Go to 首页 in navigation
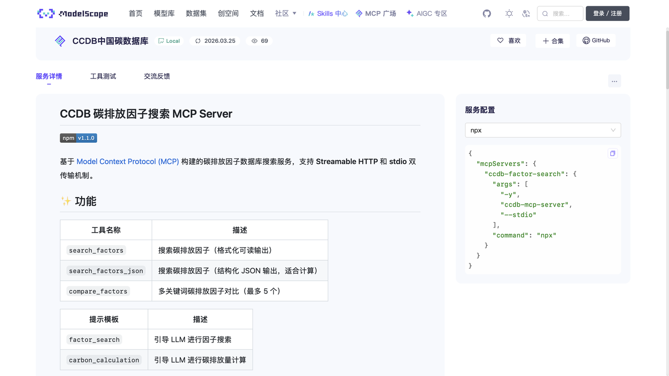The width and height of the screenshot is (669, 376). coord(135,14)
